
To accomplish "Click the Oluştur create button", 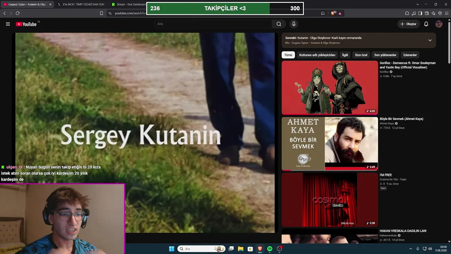I will [408, 24].
